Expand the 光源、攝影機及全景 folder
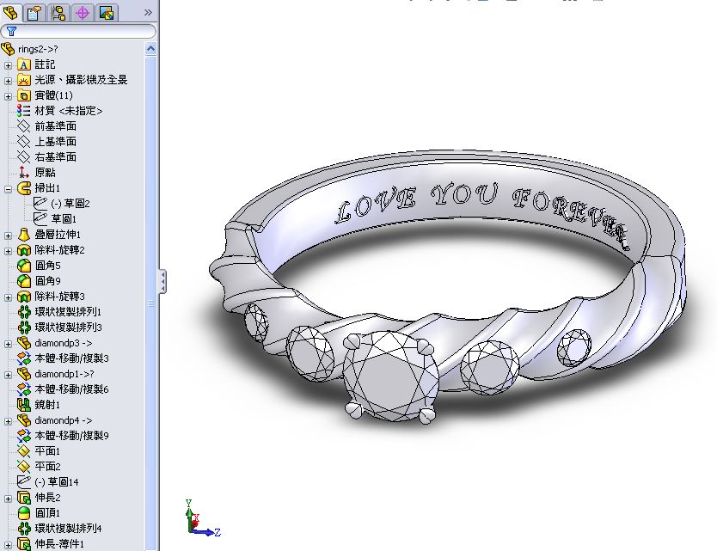 click(7, 80)
